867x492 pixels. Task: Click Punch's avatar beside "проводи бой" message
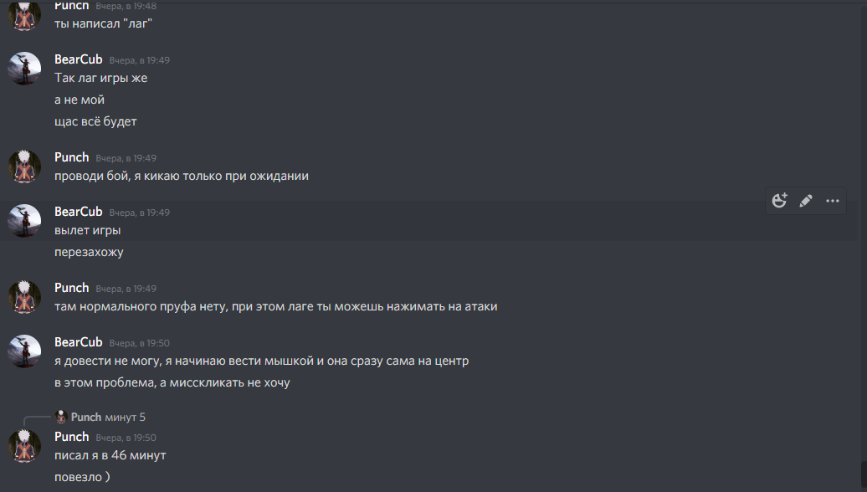(25, 166)
